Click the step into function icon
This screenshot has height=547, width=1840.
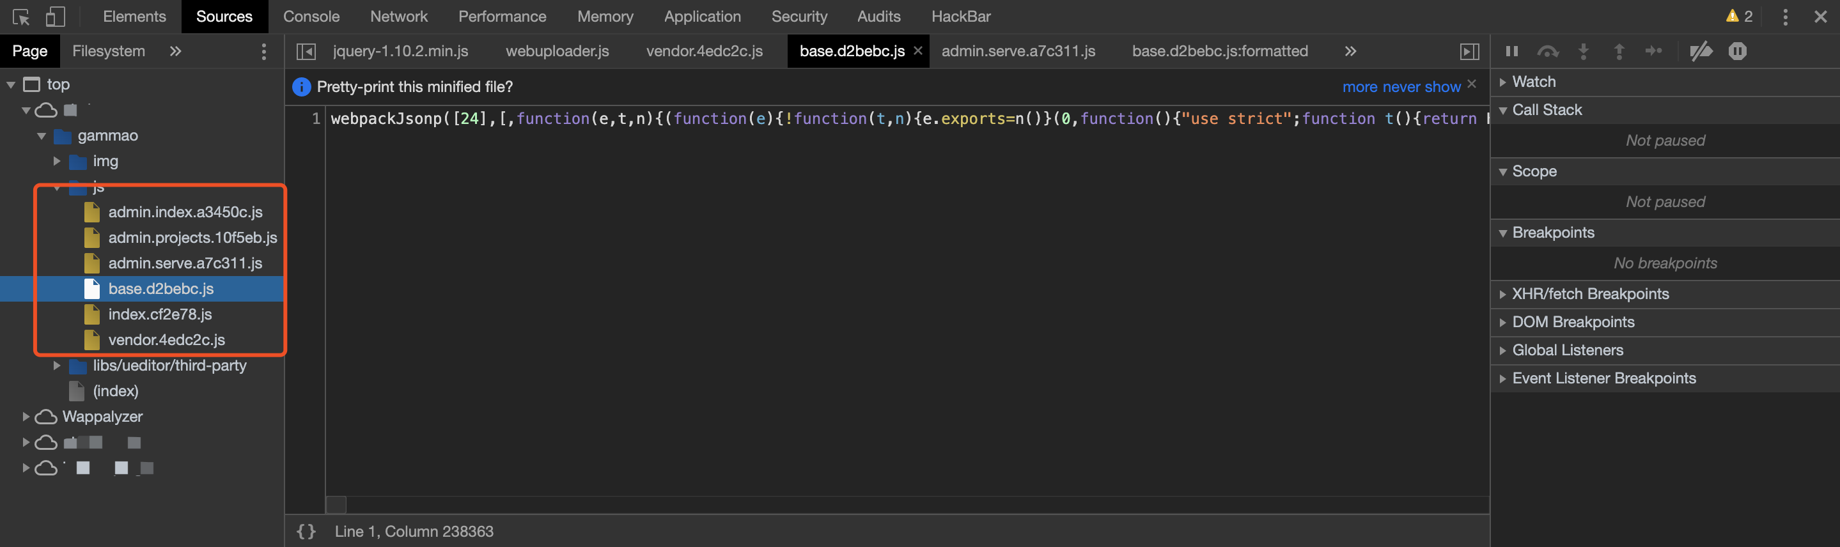pyautogui.click(x=1583, y=50)
